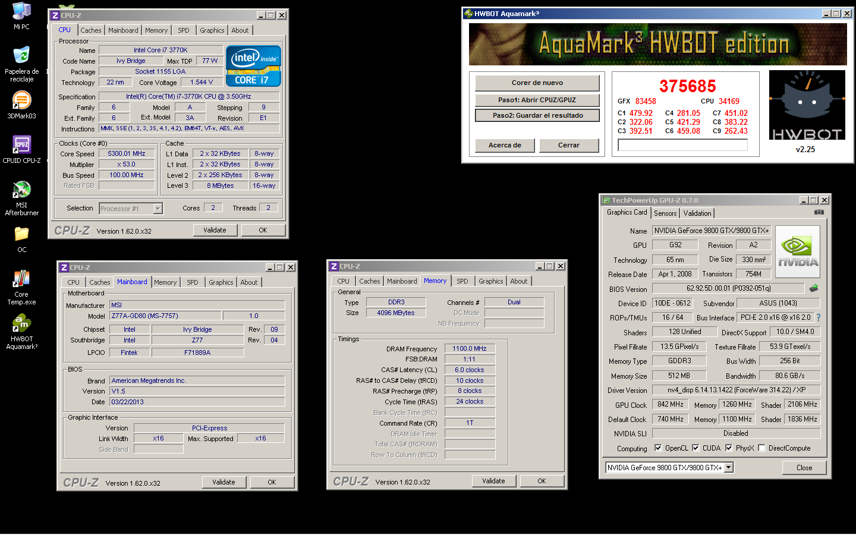Click the CAS# Latency value 6.0 clocks
This screenshot has width=856, height=535.
click(470, 370)
